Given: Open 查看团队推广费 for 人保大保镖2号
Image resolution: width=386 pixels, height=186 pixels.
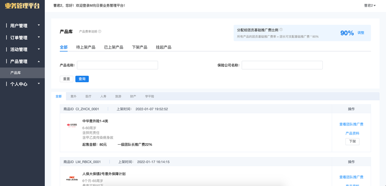Looking at the screenshot, I should (x=351, y=177).
